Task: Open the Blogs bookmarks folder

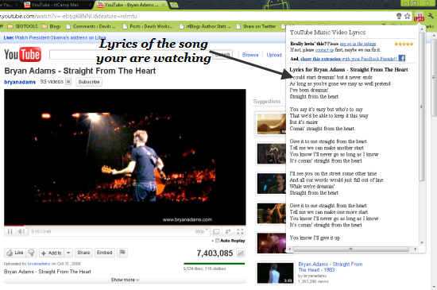Action: point(51,26)
